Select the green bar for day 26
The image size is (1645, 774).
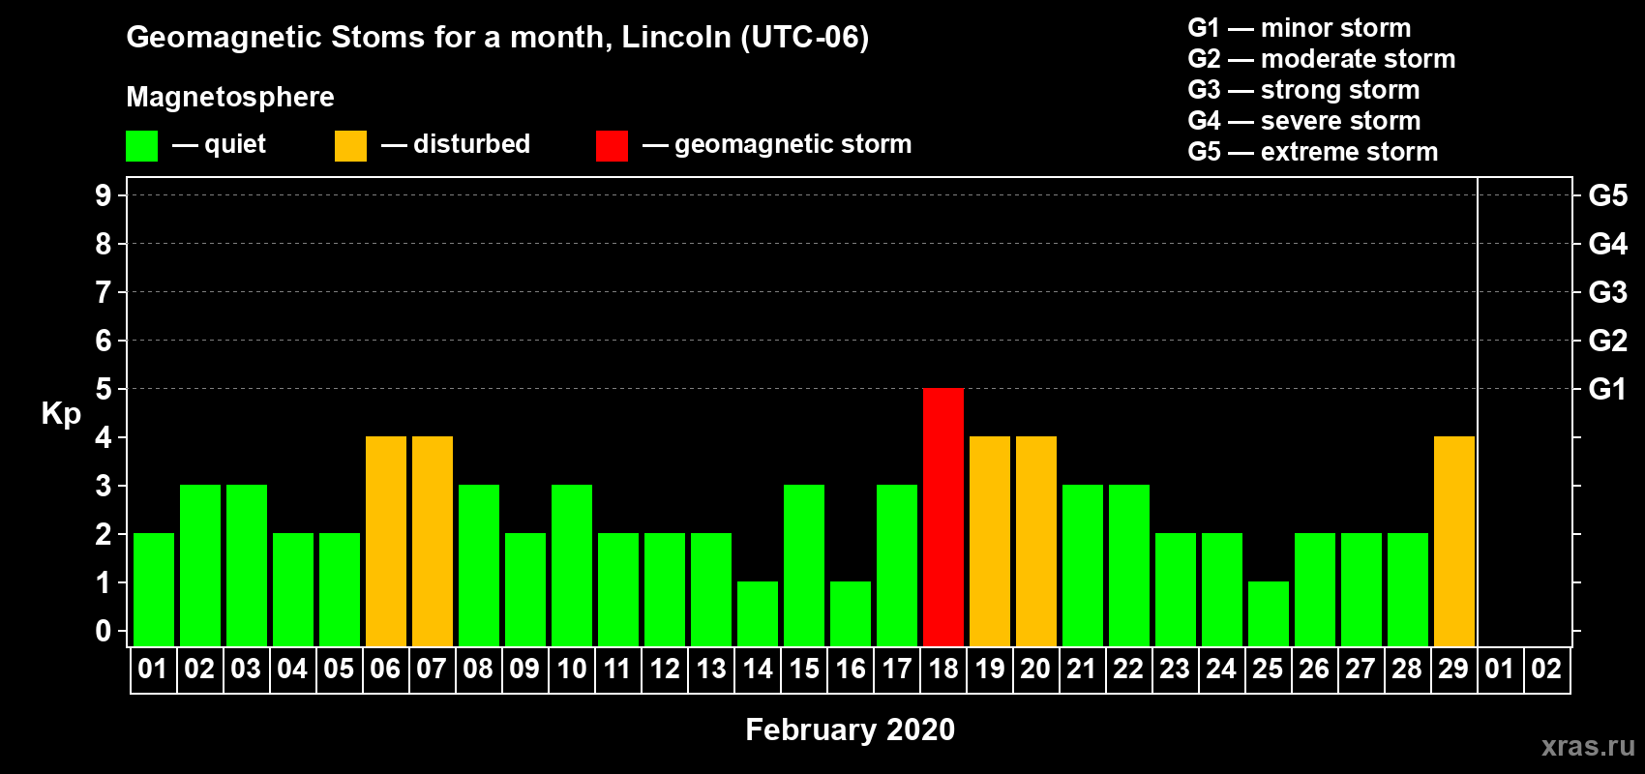tap(1315, 589)
